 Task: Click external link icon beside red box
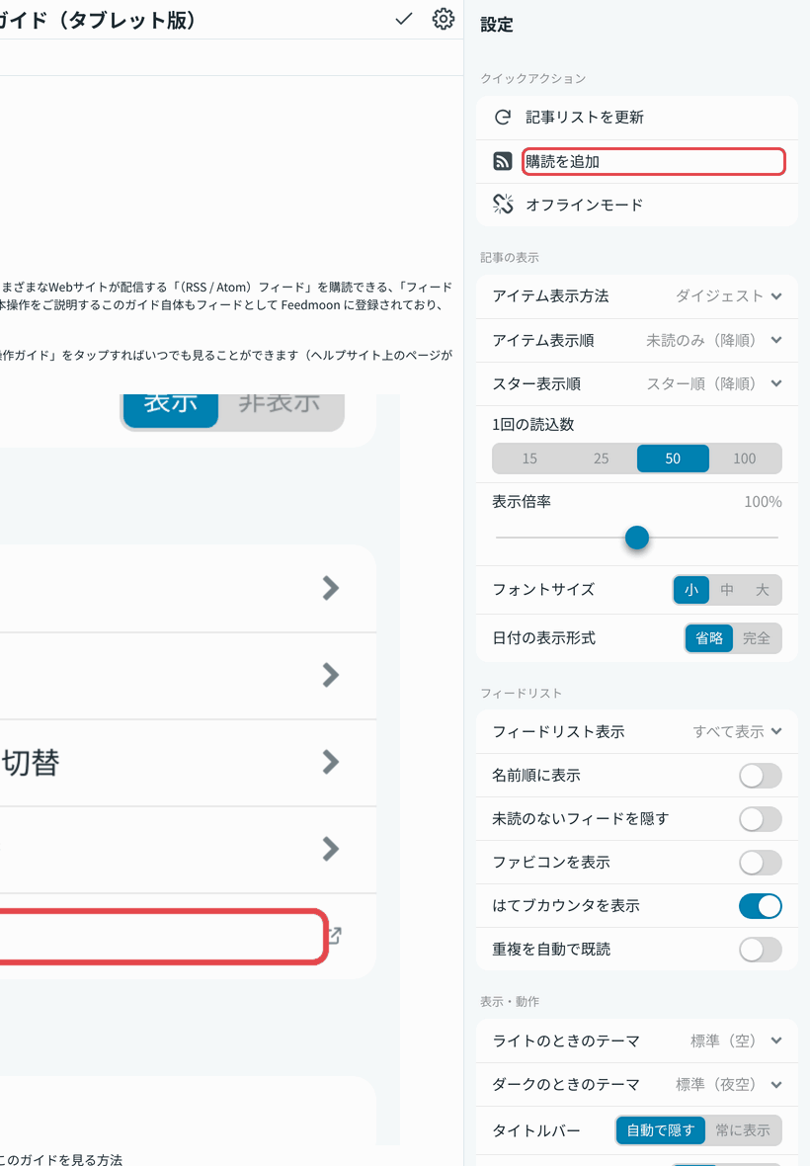point(335,936)
